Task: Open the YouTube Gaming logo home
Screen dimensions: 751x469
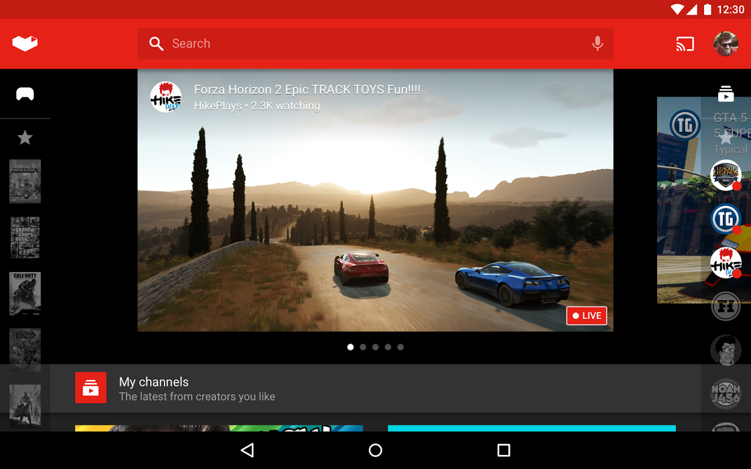Action: pyautogui.click(x=25, y=43)
